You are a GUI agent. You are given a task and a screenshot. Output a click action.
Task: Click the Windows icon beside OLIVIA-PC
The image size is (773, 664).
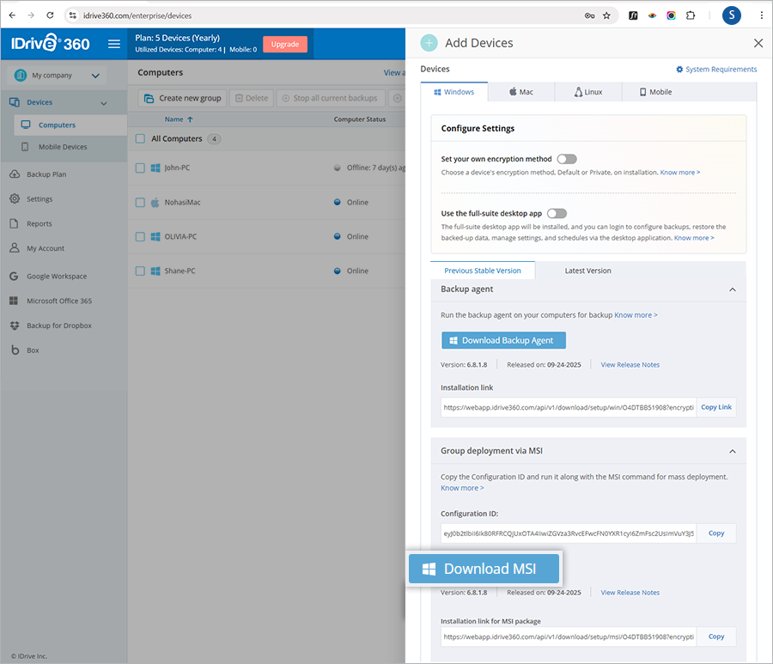pos(155,236)
